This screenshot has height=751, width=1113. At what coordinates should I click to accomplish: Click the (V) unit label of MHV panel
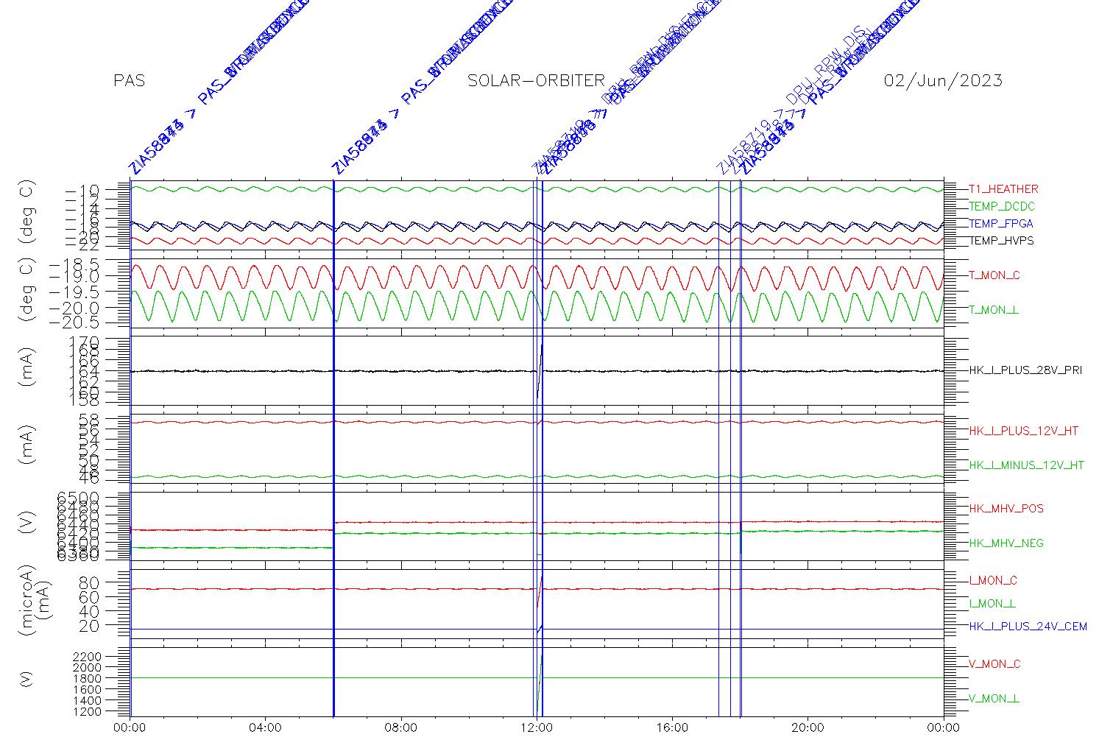coord(26,523)
